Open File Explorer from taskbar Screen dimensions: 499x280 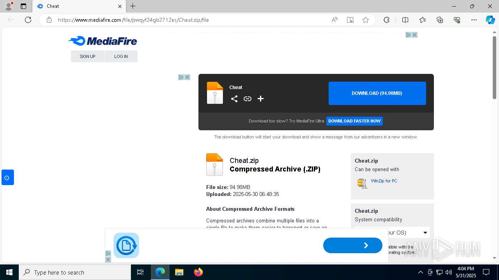[179, 272]
